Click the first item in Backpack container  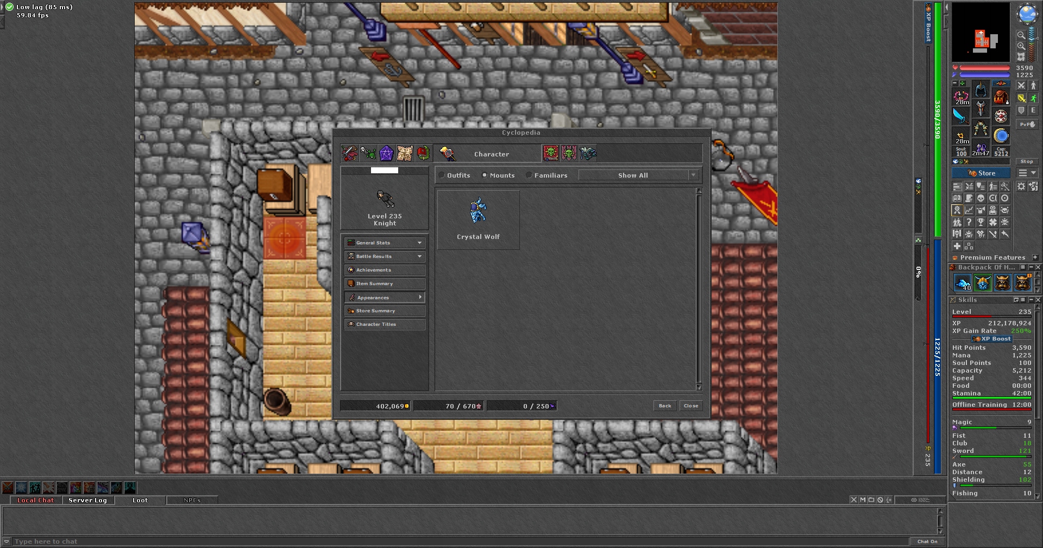pos(963,282)
